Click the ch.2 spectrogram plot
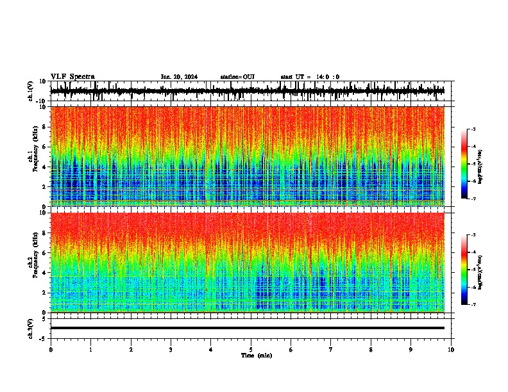 pos(248,263)
